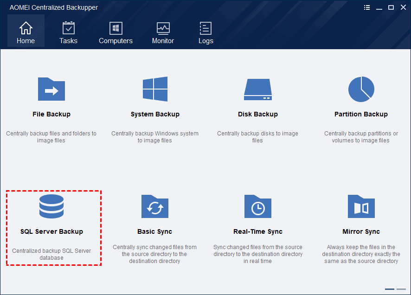
Task: Click the Basic Sync folder icon
Action: click(154, 206)
